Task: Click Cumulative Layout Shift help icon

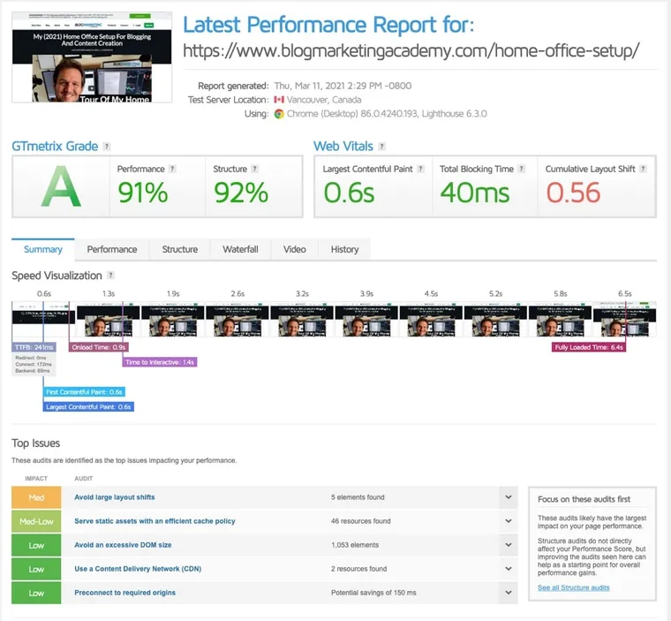Action: coord(643,169)
